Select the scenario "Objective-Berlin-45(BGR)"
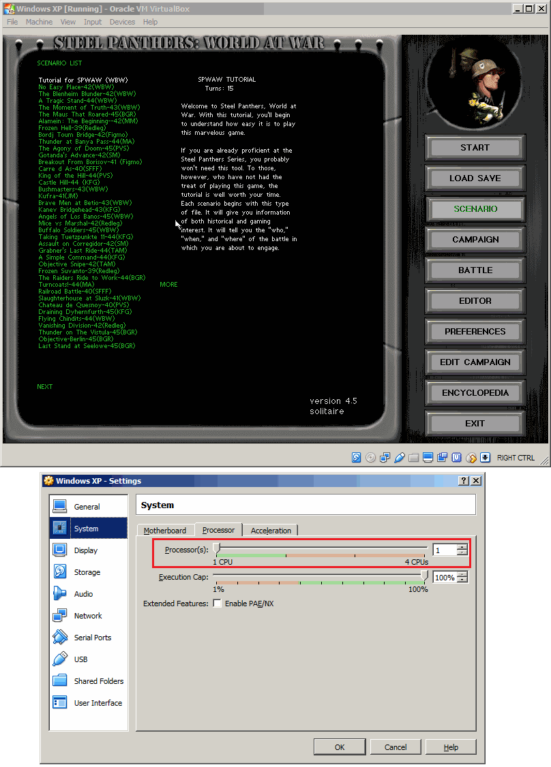This screenshot has width=551, height=767. 76,339
